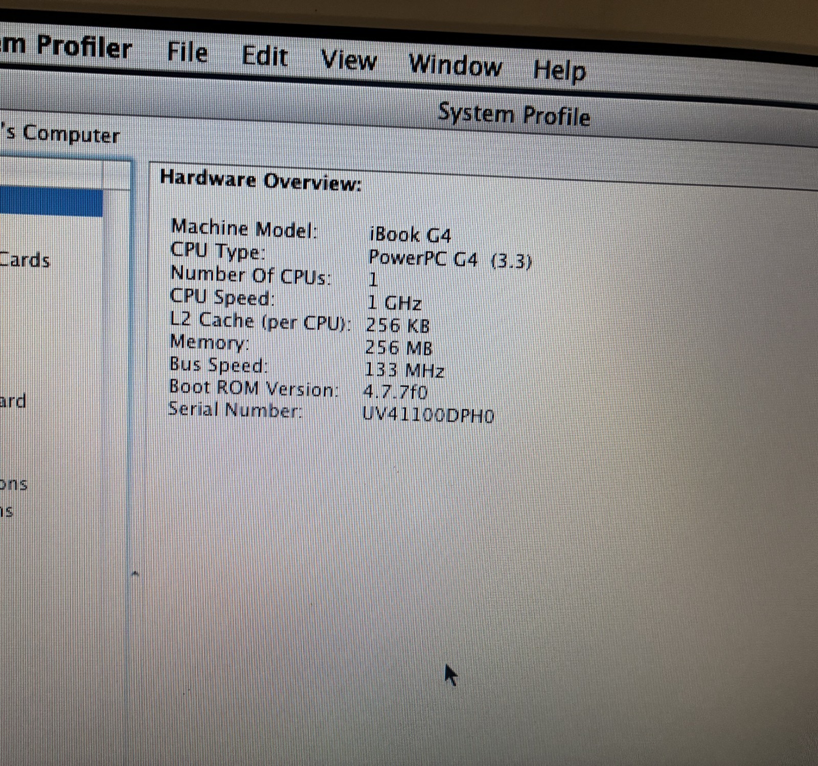This screenshot has width=818, height=766.
Task: Open the View menu
Action: [349, 60]
